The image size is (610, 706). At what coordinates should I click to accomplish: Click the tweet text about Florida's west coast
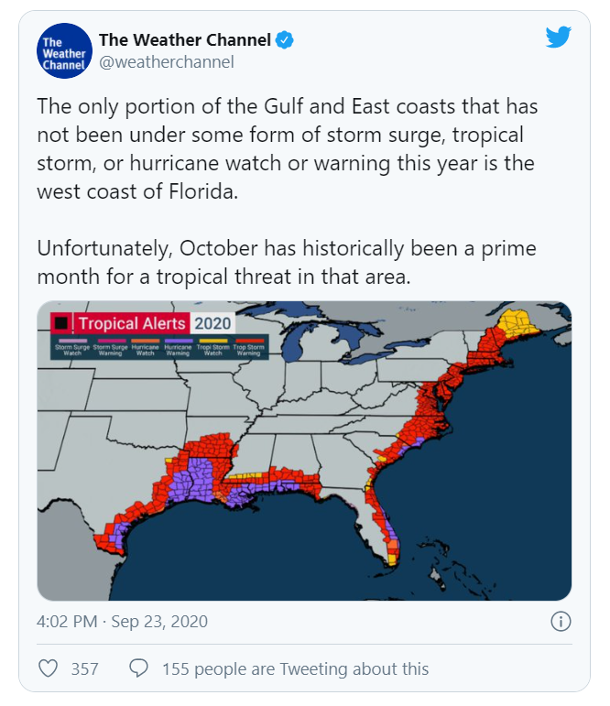pos(287,149)
